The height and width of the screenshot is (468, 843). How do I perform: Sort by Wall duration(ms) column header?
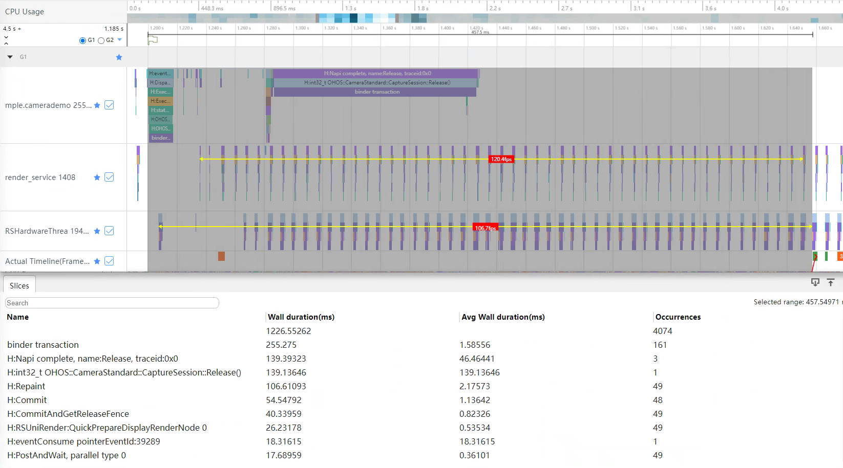301,317
